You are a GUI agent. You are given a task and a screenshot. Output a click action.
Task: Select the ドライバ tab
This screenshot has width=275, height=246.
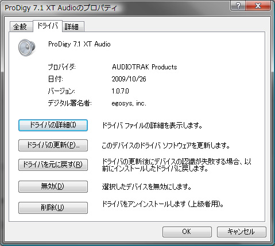click(48, 26)
